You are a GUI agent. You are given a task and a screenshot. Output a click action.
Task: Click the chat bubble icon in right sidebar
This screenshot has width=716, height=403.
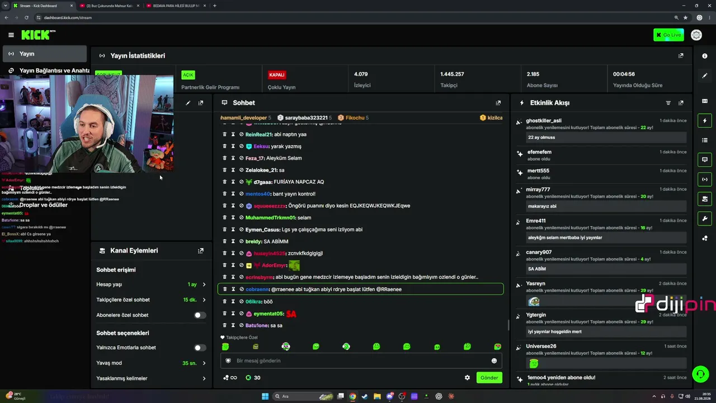705,160
